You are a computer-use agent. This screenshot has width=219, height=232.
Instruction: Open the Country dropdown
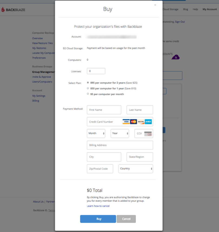tap(136, 169)
